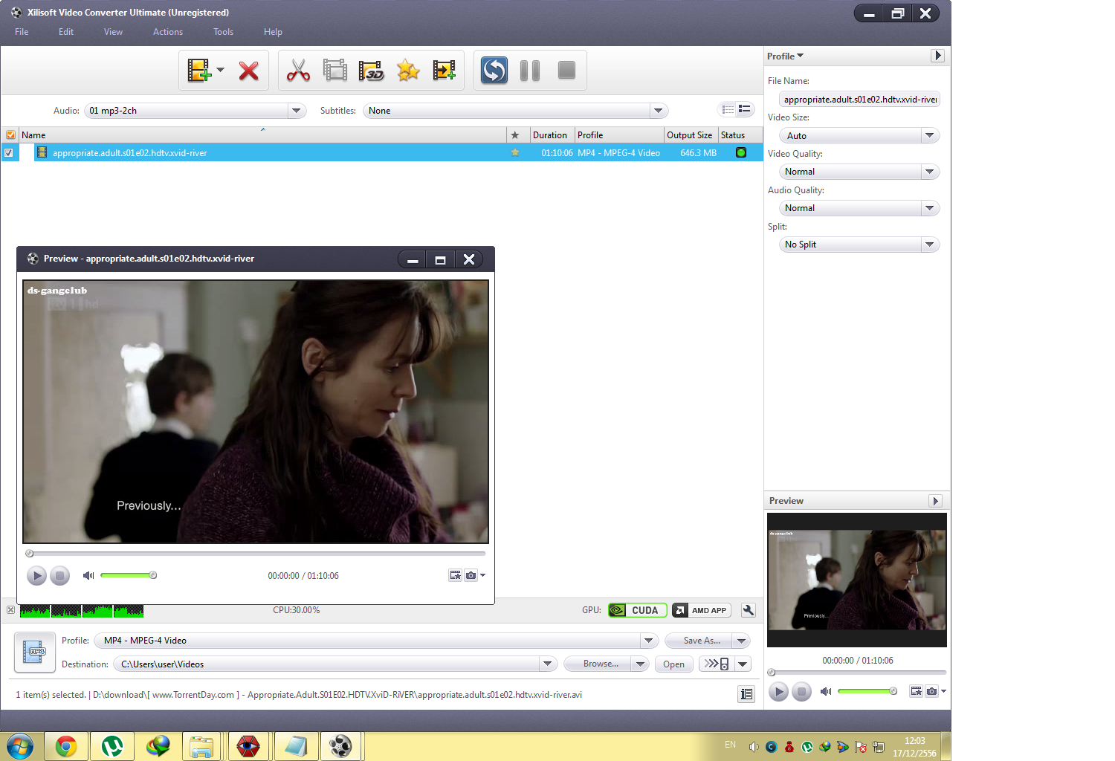Adjust volume slider in side Preview panel
Image resolution: width=1115 pixels, height=761 pixels.
point(867,691)
